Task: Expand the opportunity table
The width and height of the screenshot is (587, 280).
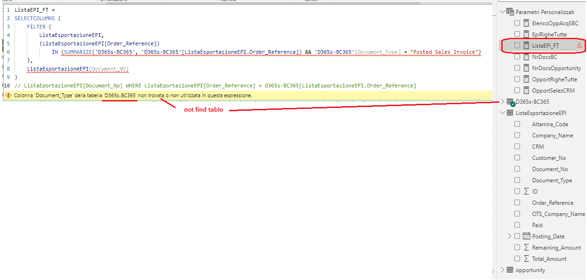Action: tap(503, 270)
